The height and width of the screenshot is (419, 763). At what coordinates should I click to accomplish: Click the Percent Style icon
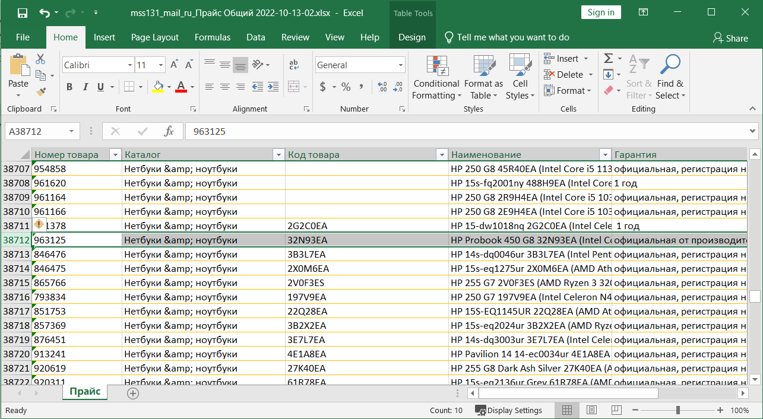346,87
